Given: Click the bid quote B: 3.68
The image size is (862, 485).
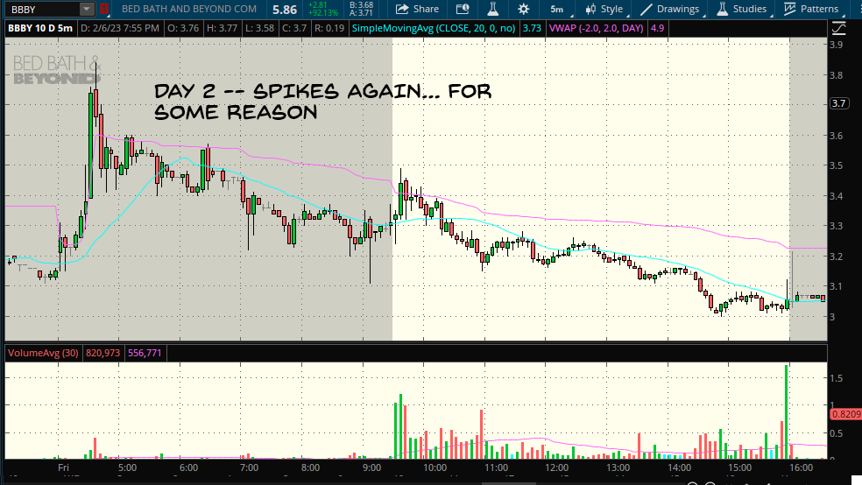Looking at the screenshot, I should point(361,5).
